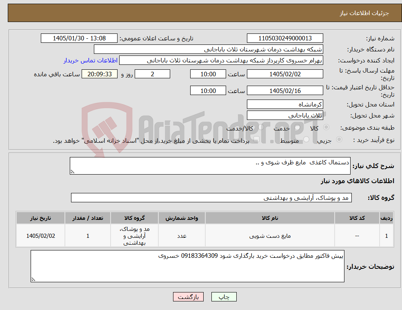This screenshot has height=310, width=402.
Task: Click the price validity time 10:00 field
Action: point(208,91)
